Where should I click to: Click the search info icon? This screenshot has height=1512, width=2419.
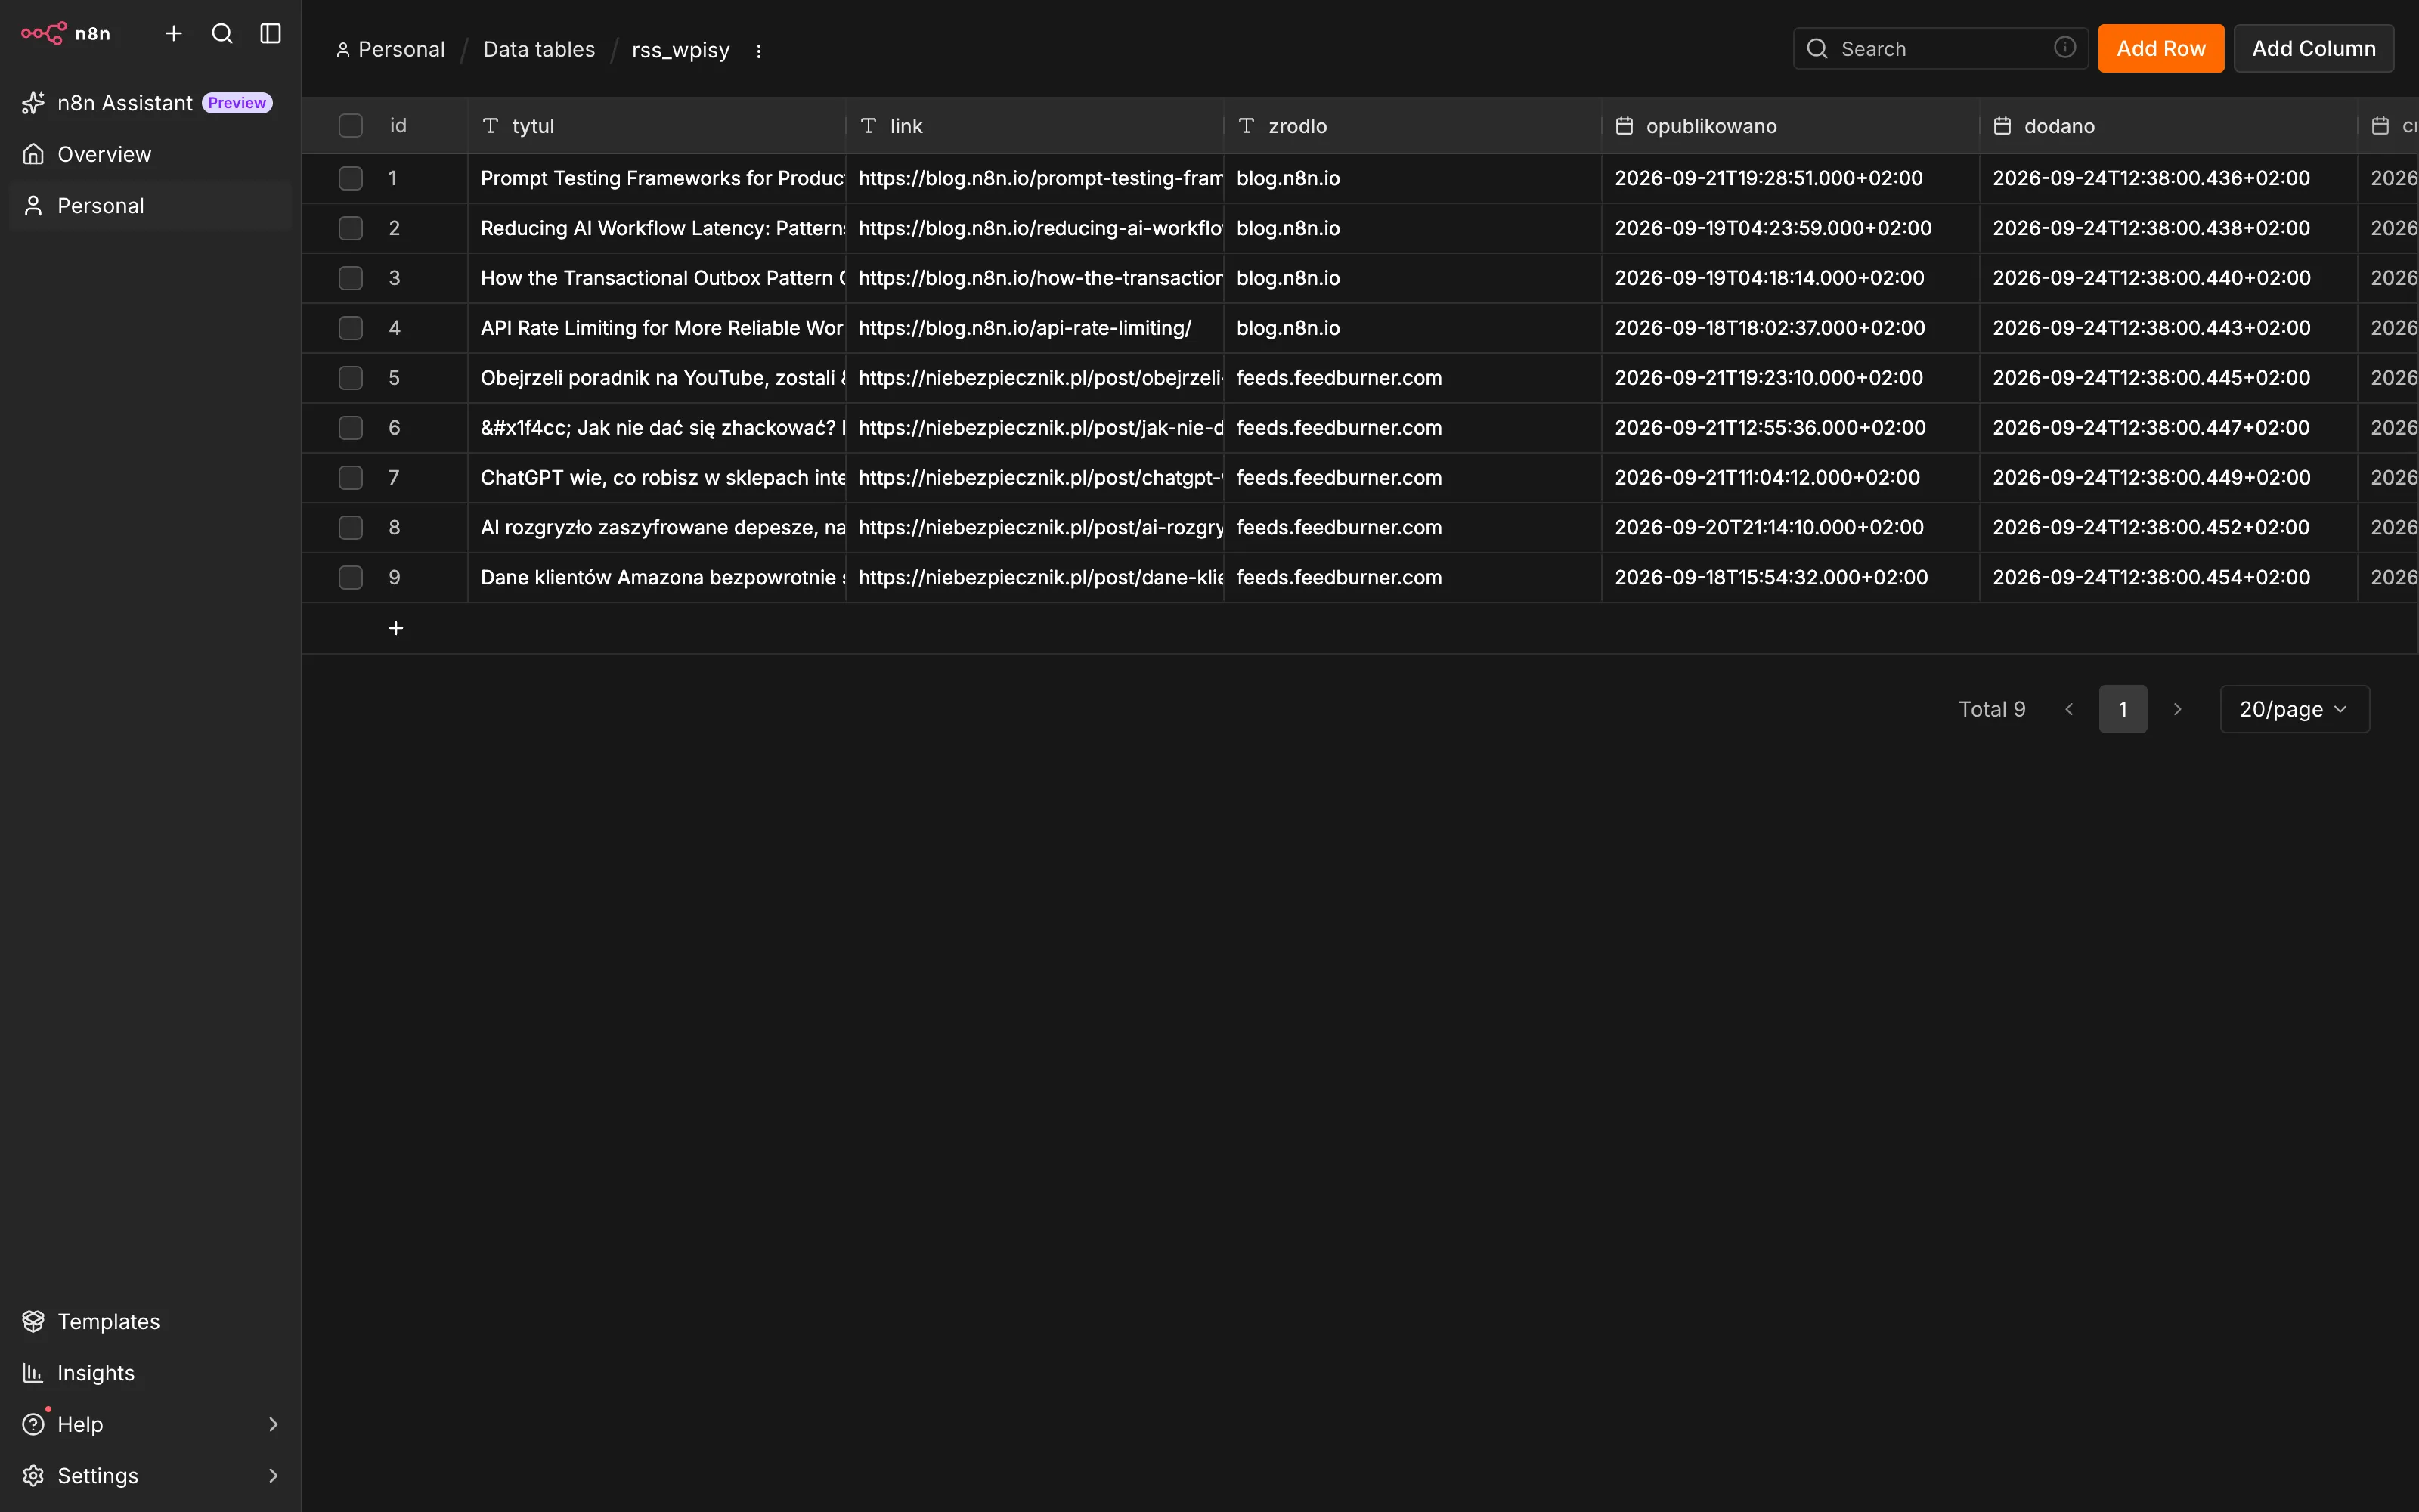2065,48
